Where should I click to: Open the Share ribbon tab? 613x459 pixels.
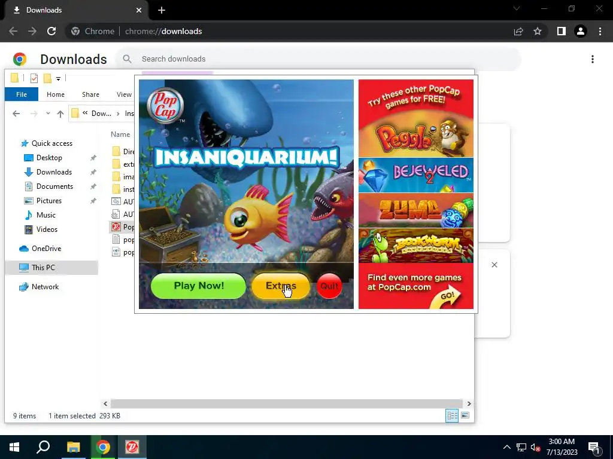(91, 94)
